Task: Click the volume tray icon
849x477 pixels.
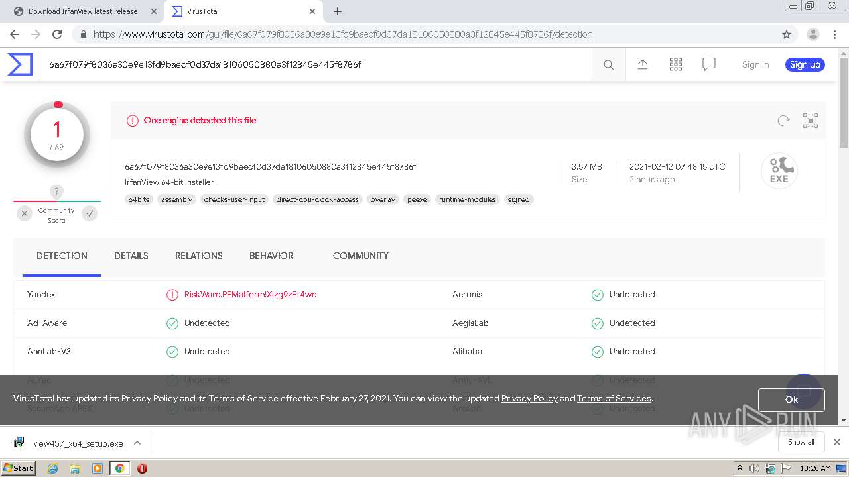Action: 754,468
